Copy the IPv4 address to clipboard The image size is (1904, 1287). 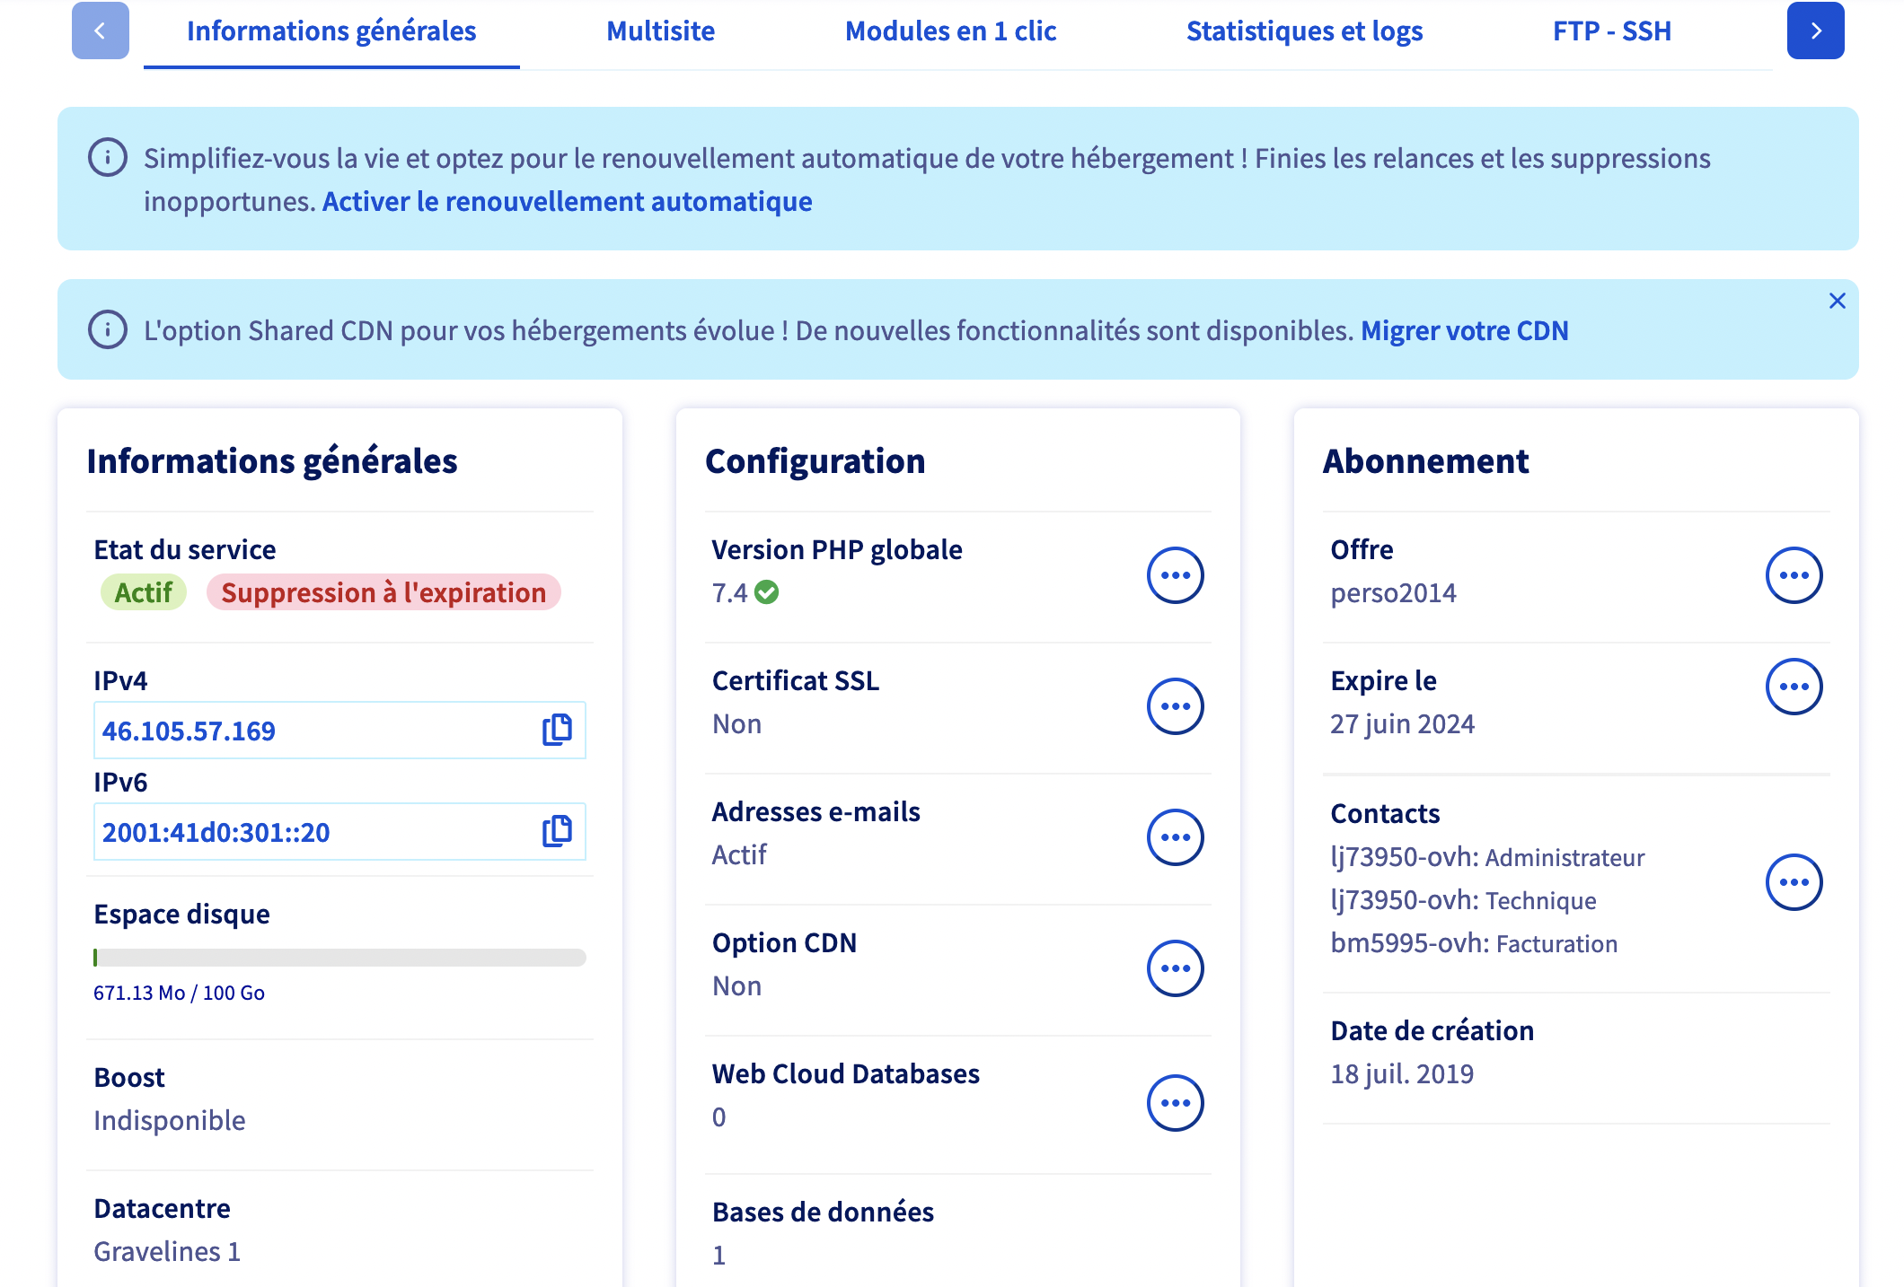(x=557, y=730)
